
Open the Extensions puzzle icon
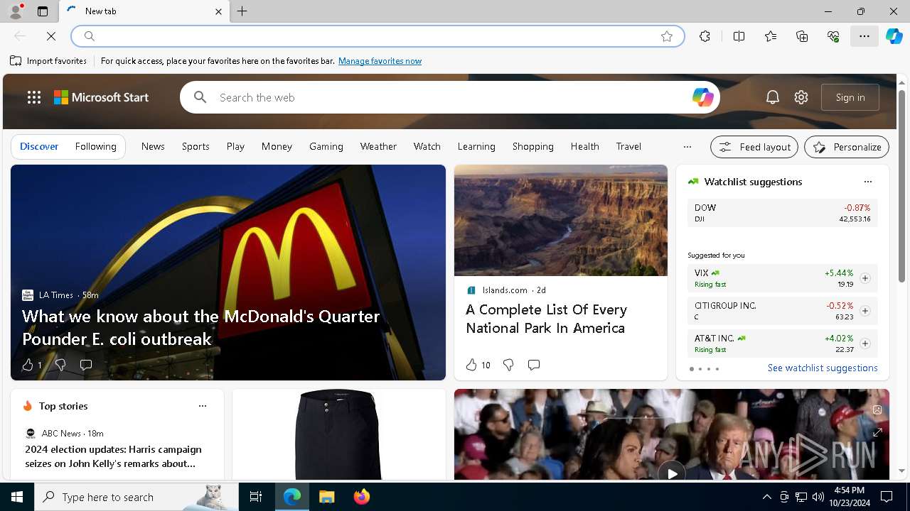coord(705,36)
